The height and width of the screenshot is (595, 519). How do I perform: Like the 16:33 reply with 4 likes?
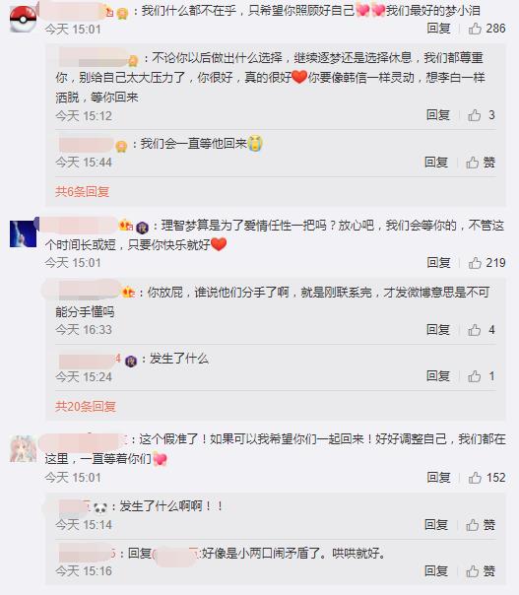[481, 330]
